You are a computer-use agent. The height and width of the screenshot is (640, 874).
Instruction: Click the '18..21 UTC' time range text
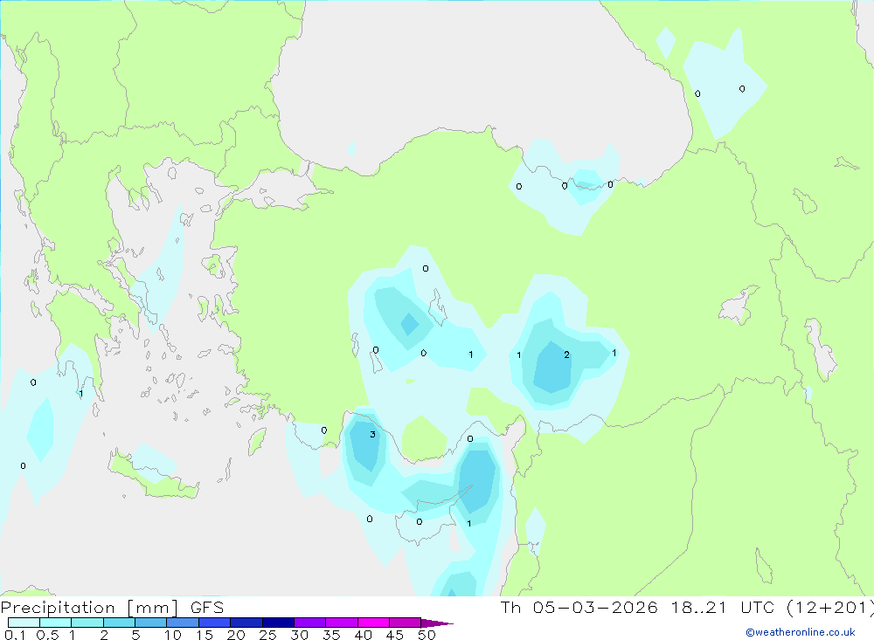724,608
